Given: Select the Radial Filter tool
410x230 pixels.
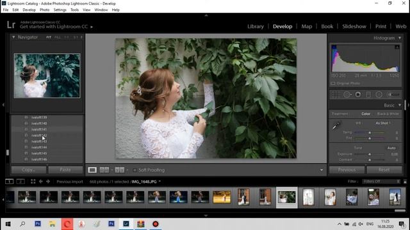Looking at the screenshot, I should 379,95.
